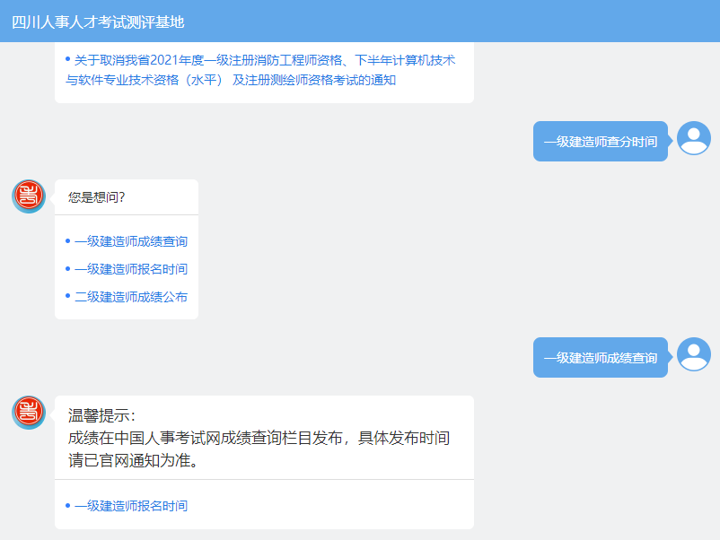720x540 pixels.
Task: Click the user message bubble 一级建造师成绩查询
Action: click(x=600, y=357)
